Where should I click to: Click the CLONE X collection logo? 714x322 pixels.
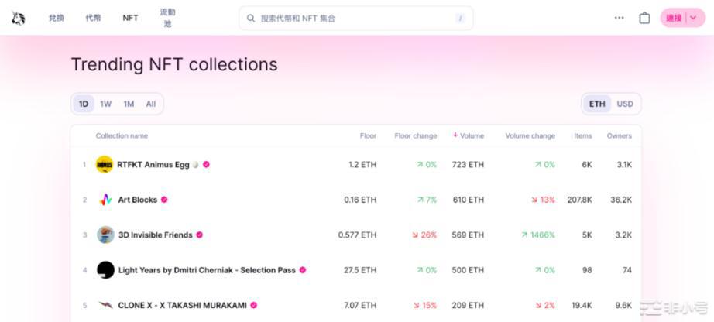click(x=105, y=305)
